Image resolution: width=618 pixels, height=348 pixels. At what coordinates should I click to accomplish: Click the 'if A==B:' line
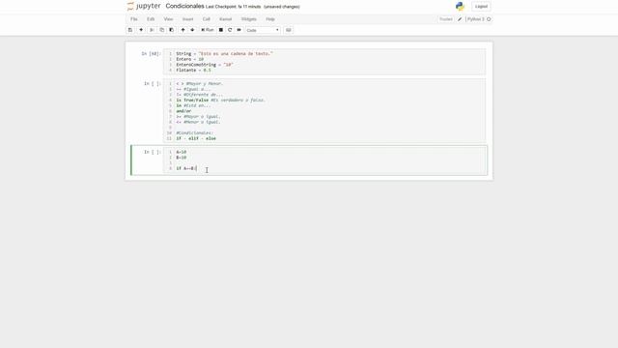tap(186, 168)
